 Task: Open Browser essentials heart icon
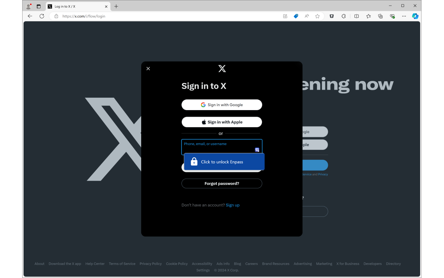[x=392, y=16]
